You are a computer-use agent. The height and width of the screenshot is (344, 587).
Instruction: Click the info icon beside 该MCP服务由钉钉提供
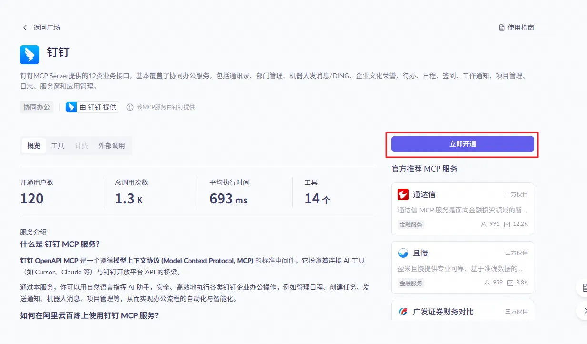[x=130, y=107]
